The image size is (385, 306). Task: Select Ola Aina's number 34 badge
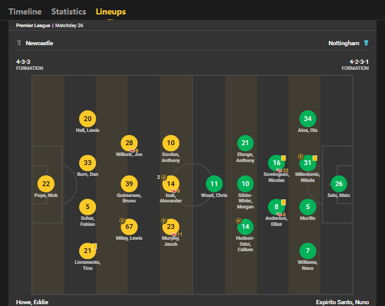pyautogui.click(x=308, y=119)
